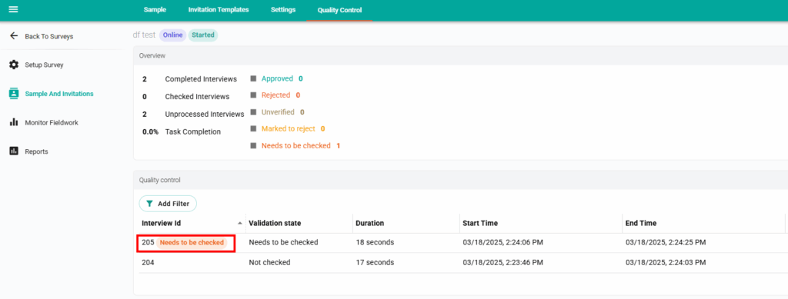Click the Approved status link
Image resolution: width=788 pixels, height=299 pixels.
click(x=277, y=78)
